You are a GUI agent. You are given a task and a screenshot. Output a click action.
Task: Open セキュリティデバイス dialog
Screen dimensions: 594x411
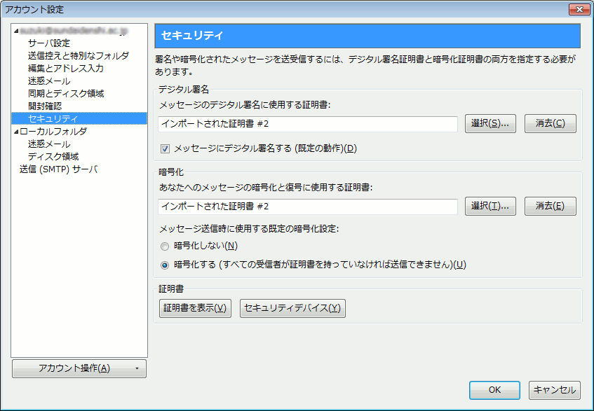[x=292, y=308]
